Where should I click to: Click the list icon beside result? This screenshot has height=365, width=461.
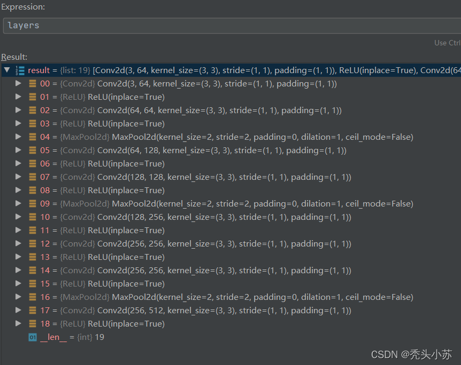coord(20,70)
